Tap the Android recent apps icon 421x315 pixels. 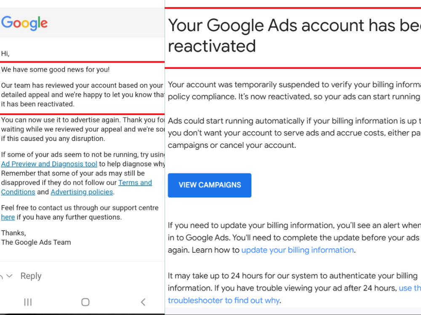(x=28, y=302)
